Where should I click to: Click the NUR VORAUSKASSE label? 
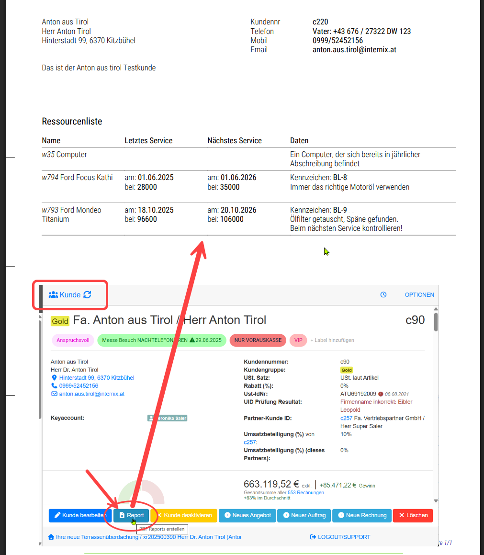[x=258, y=340]
